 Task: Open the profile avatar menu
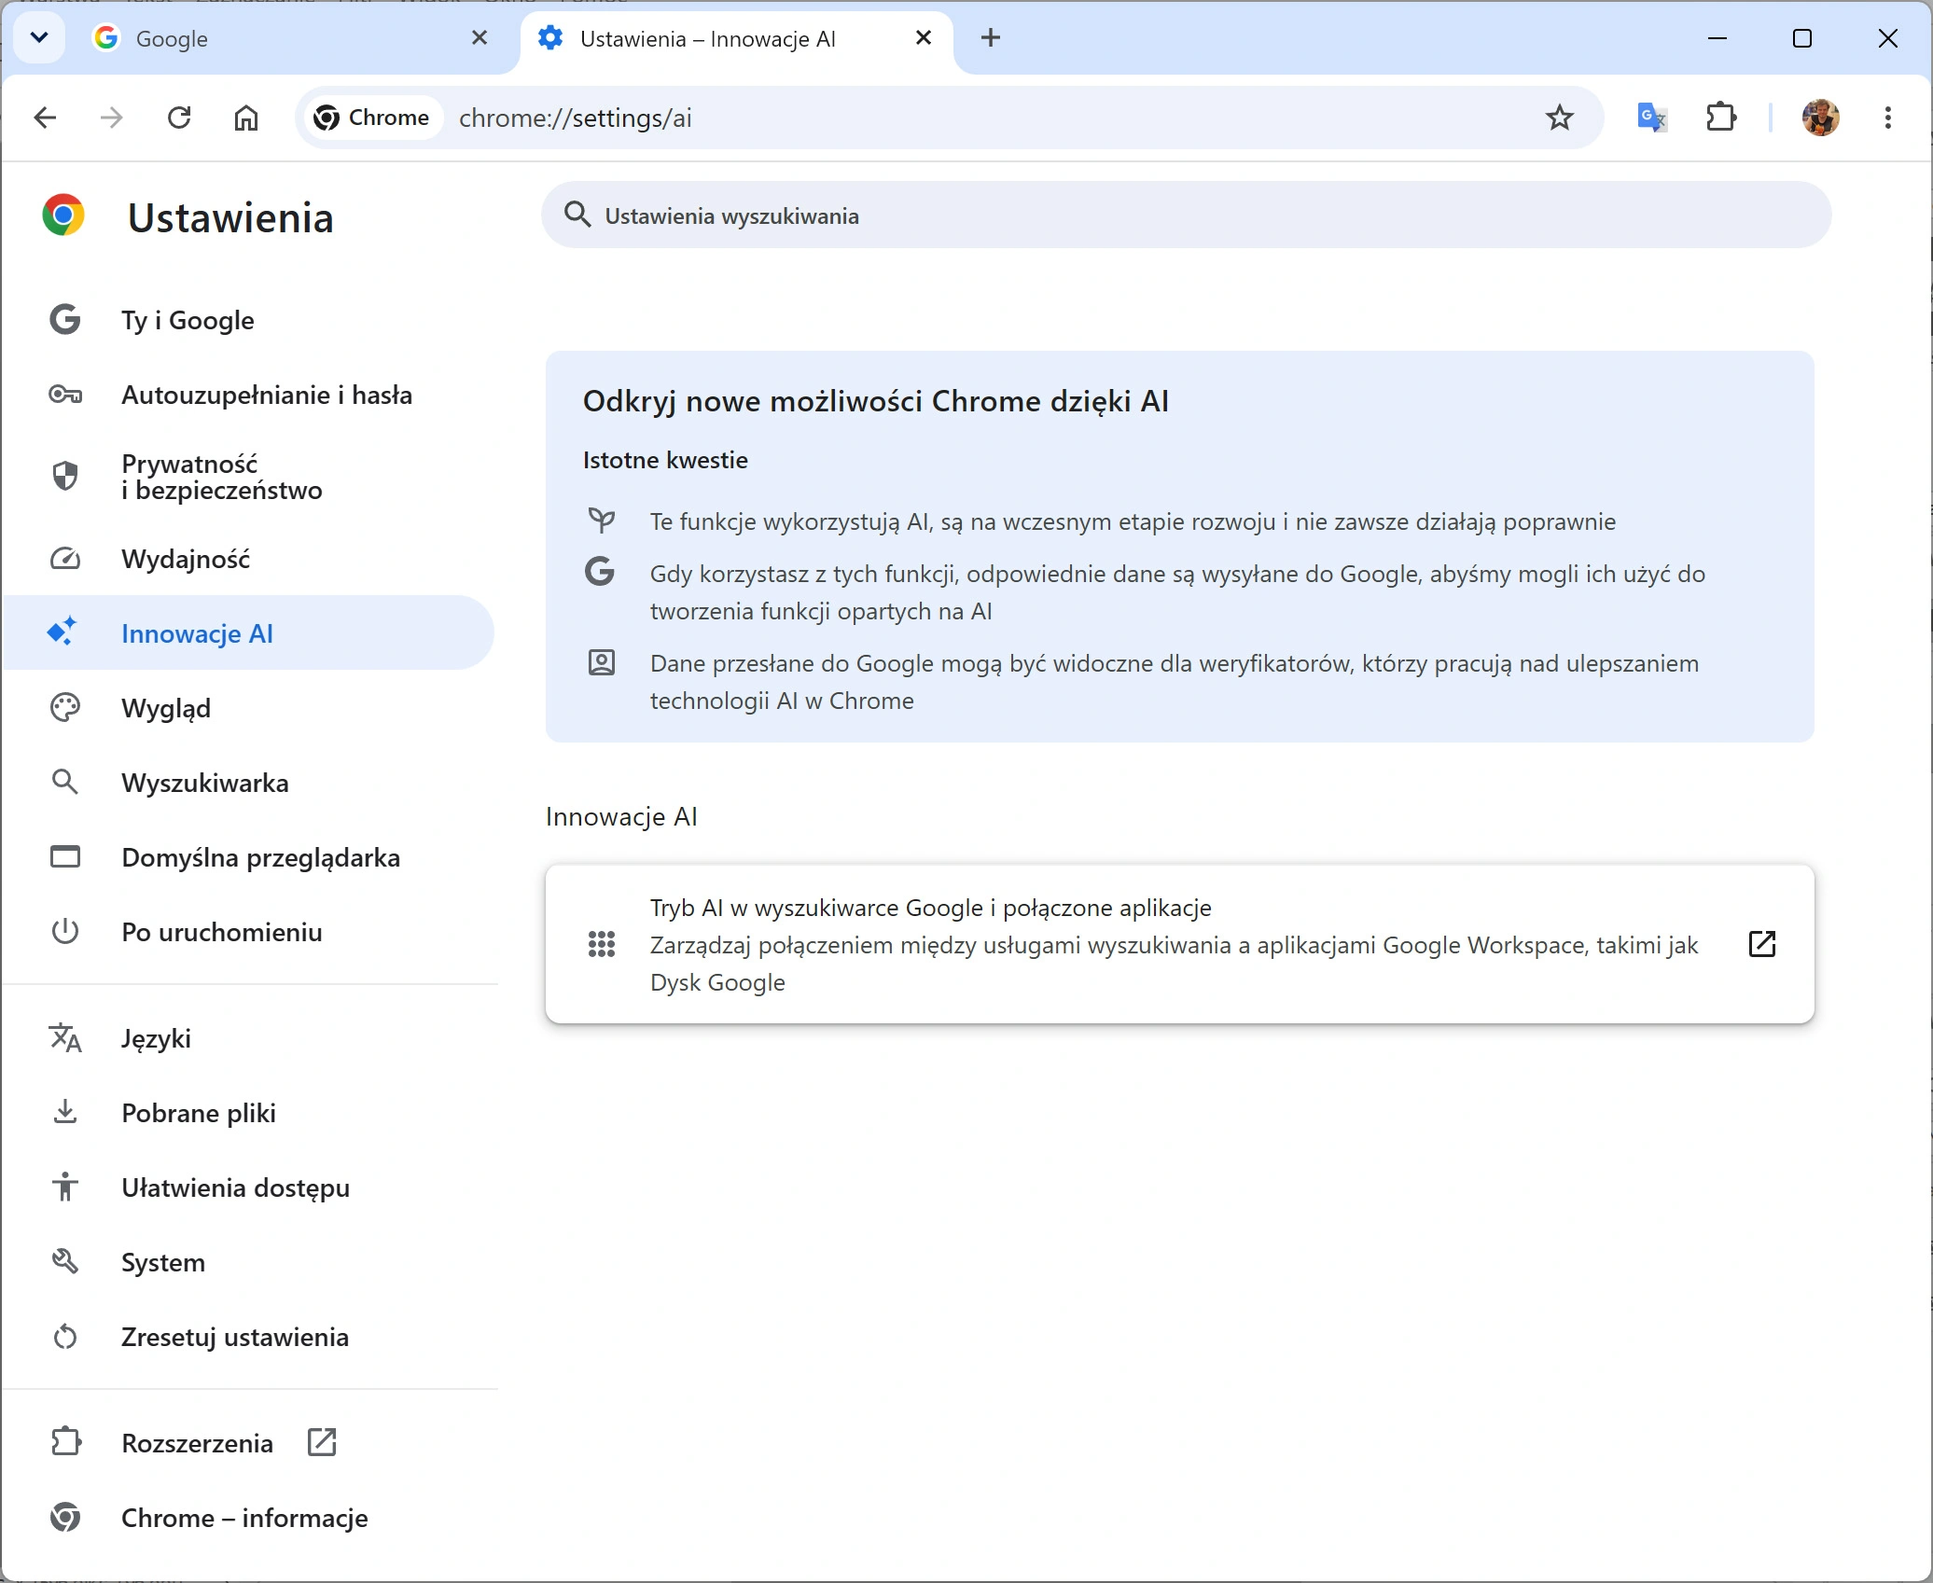pyautogui.click(x=1820, y=118)
